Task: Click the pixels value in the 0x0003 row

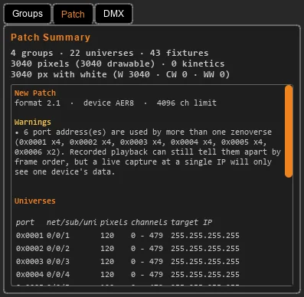Action: (107, 261)
